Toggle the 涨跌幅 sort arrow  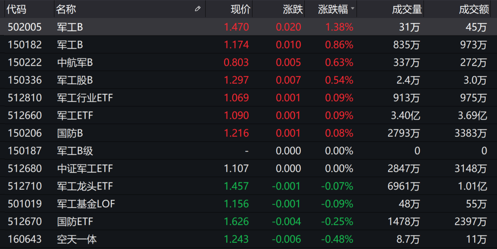click(352, 9)
